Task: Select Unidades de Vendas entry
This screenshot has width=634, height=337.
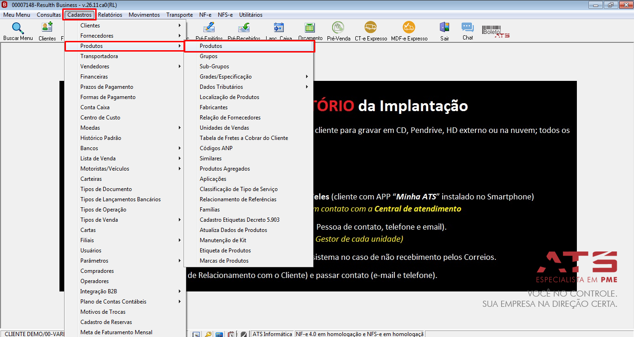Action: coord(249,128)
